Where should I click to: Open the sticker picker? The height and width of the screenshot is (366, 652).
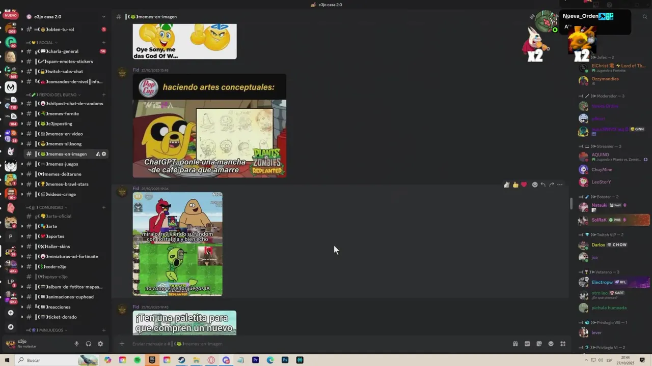point(539,344)
